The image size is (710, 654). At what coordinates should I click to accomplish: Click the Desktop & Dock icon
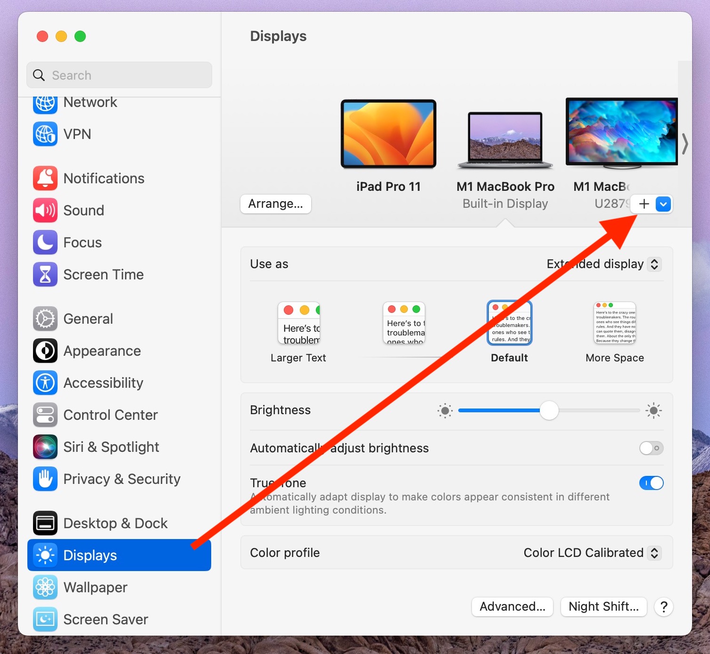(45, 523)
